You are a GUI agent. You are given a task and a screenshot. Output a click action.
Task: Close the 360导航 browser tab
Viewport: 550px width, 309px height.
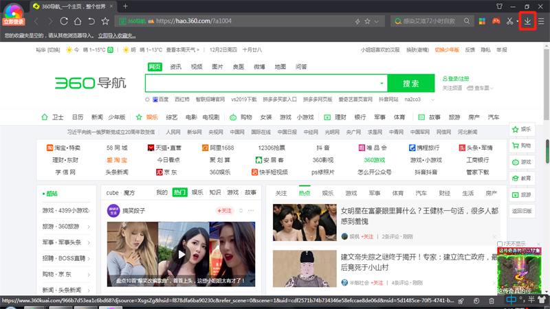pyautogui.click(x=111, y=6)
